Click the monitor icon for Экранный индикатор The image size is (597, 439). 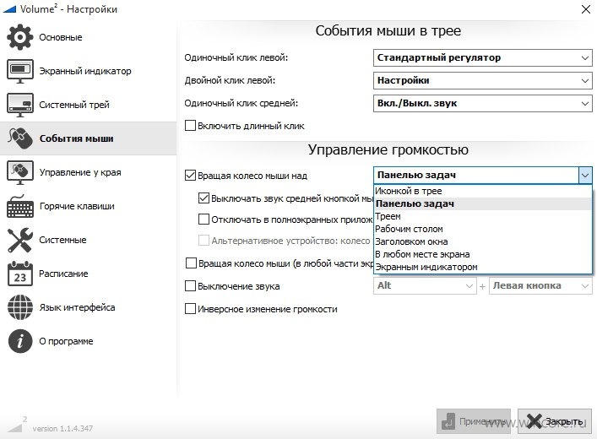[19, 71]
